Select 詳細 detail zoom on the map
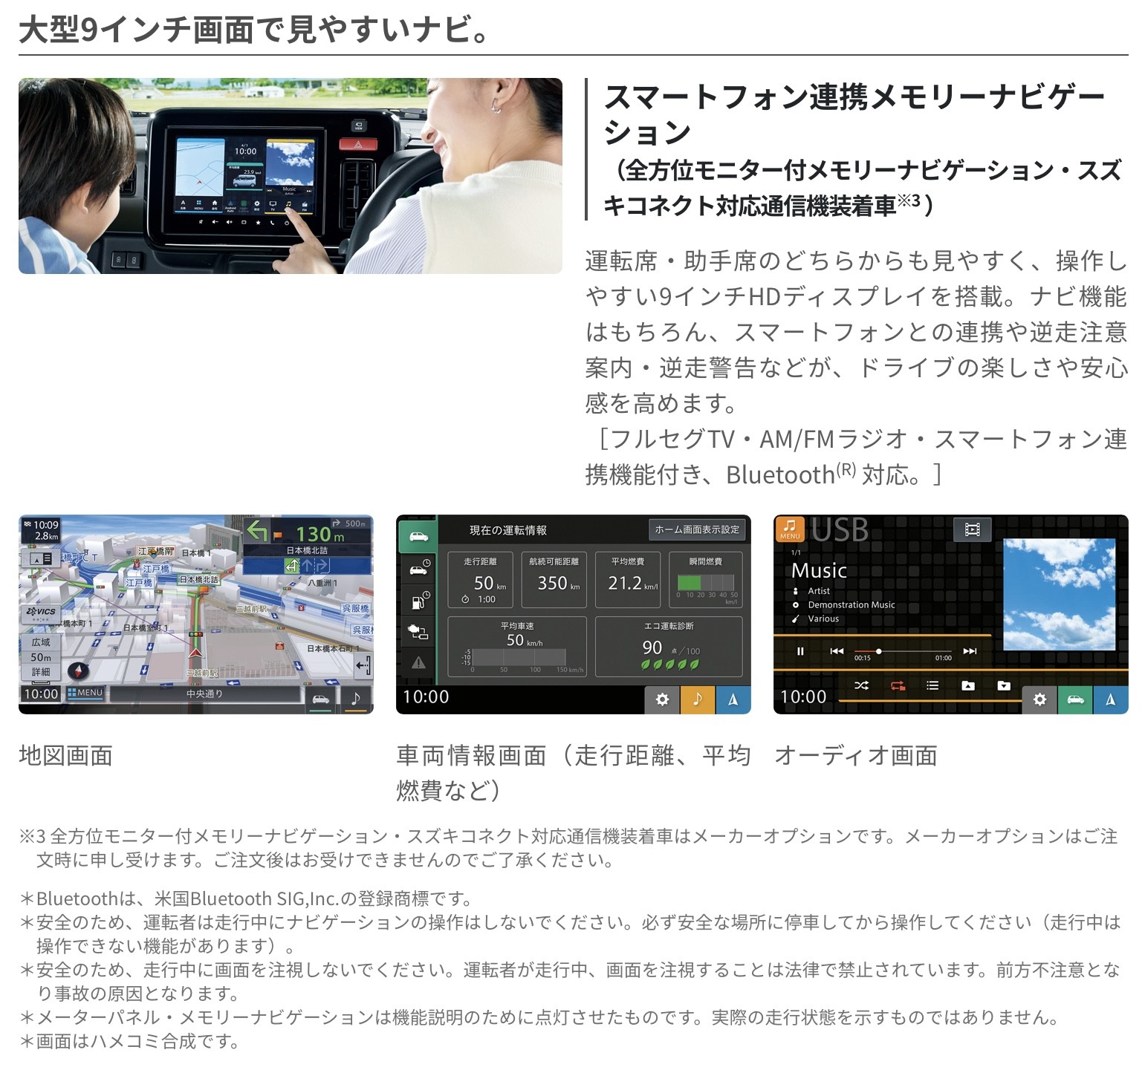This screenshot has height=1070, width=1145. click(x=41, y=672)
